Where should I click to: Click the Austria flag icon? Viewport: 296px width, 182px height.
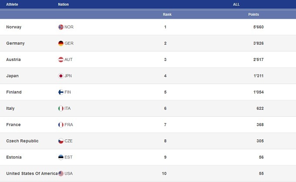click(61, 60)
